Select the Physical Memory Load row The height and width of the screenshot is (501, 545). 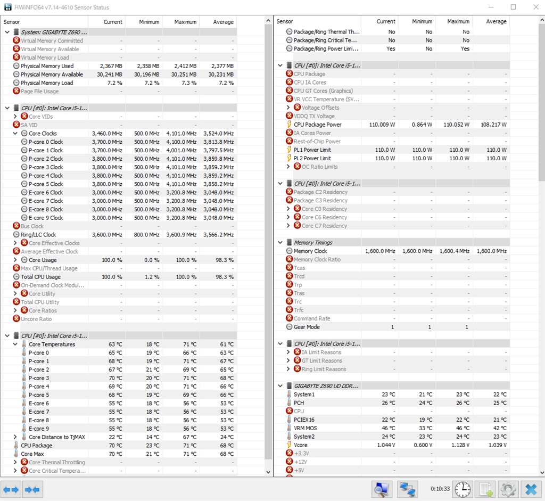pos(119,83)
